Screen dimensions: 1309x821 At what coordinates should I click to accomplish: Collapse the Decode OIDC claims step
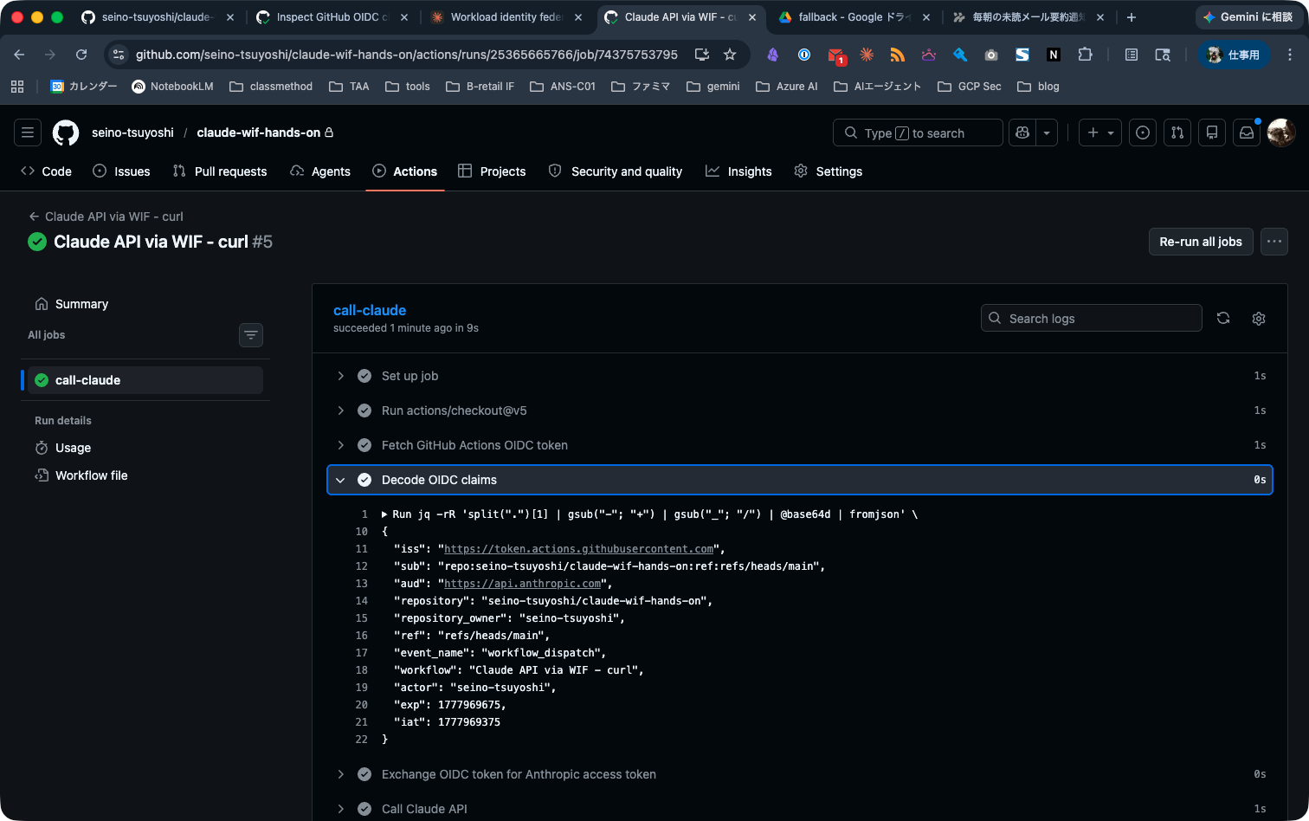(800, 480)
